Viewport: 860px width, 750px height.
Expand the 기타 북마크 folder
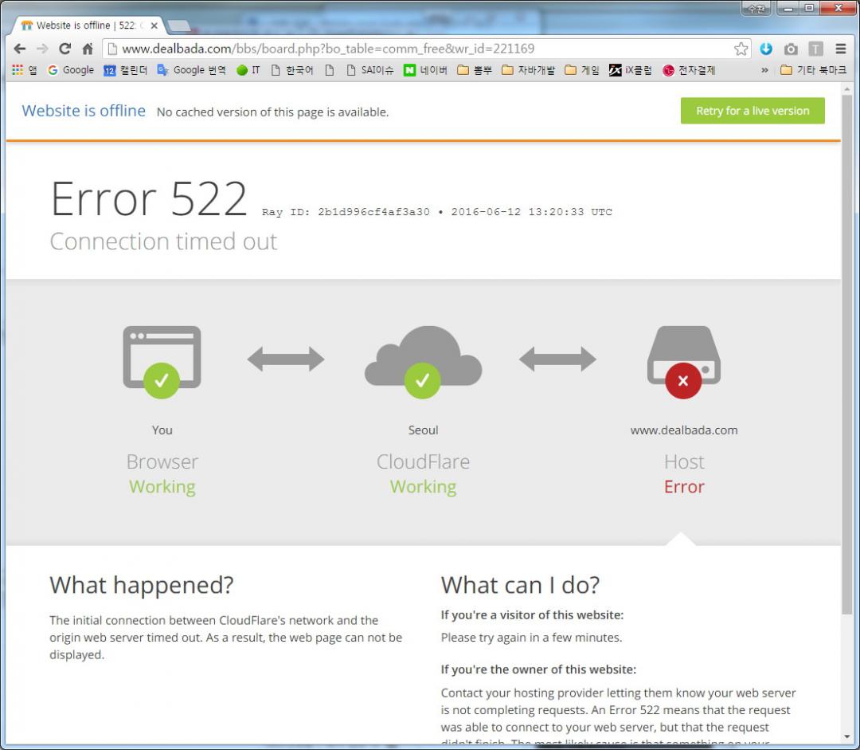coord(813,70)
